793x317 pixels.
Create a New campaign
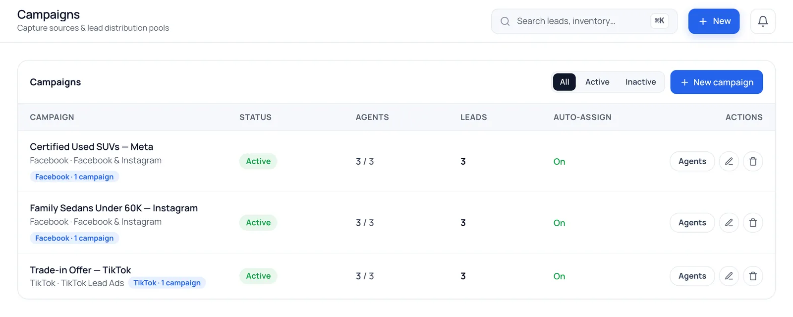tap(716, 82)
